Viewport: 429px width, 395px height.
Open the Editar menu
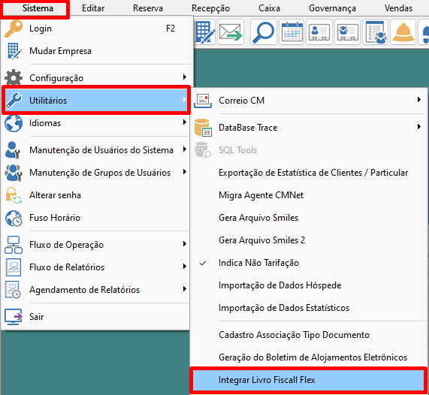click(x=93, y=8)
